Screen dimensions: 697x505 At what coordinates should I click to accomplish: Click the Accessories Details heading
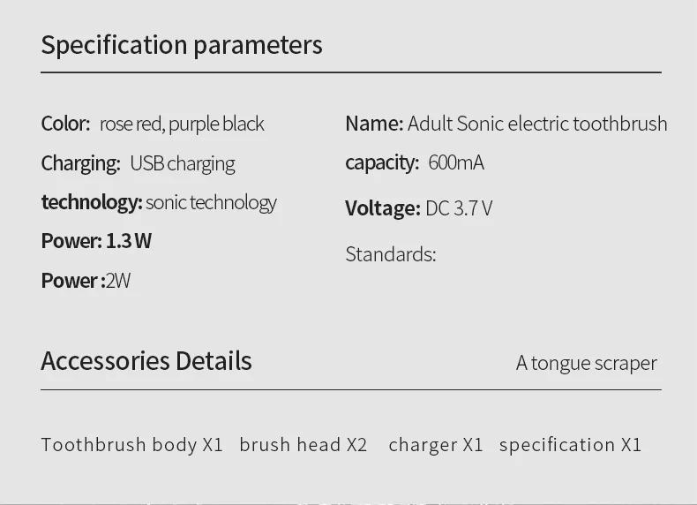[x=146, y=361]
